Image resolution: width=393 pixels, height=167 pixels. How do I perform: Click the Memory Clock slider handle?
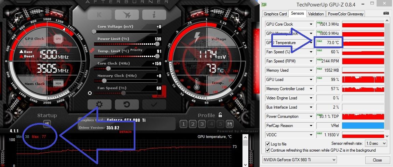(104, 81)
